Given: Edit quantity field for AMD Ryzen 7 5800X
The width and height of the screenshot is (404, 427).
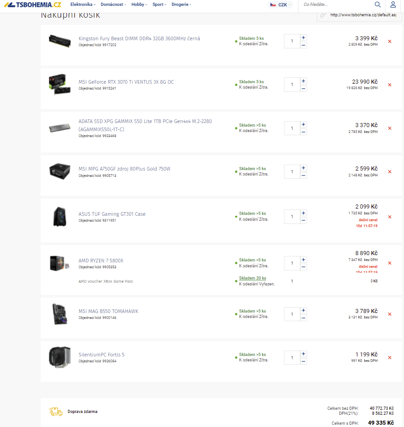Looking at the screenshot, I should pos(292,263).
